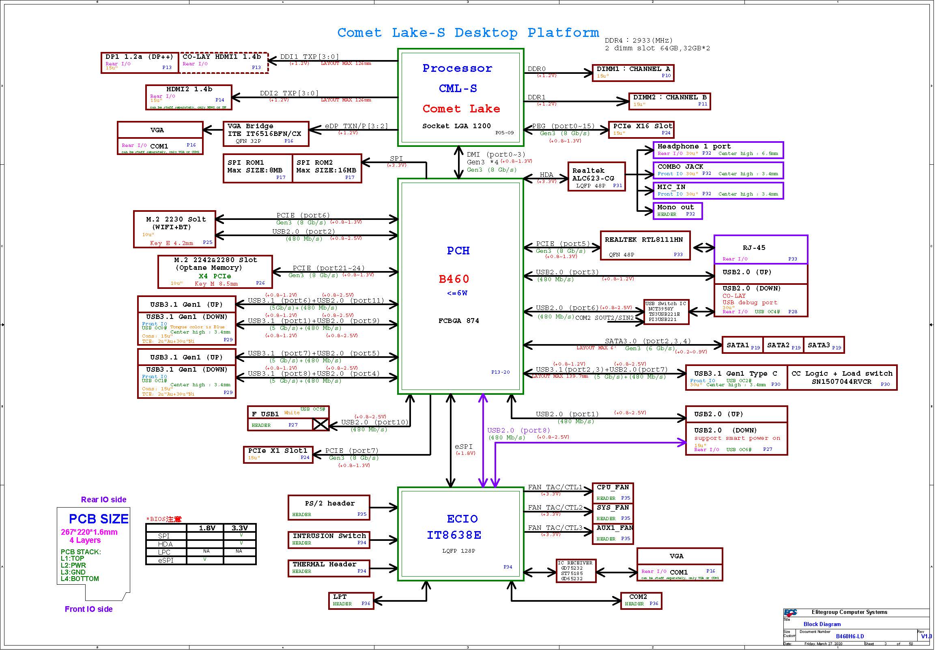Select the PCH B460 chipset block
The width and height of the screenshot is (942, 650).
(461, 286)
